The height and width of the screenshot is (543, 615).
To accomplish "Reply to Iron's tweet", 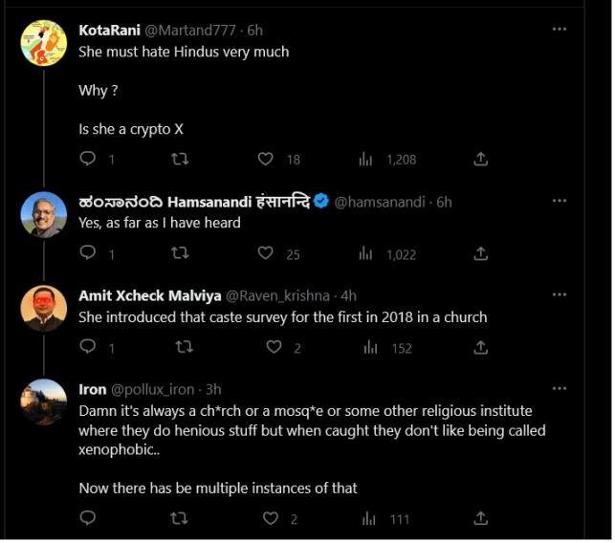I will (x=87, y=519).
